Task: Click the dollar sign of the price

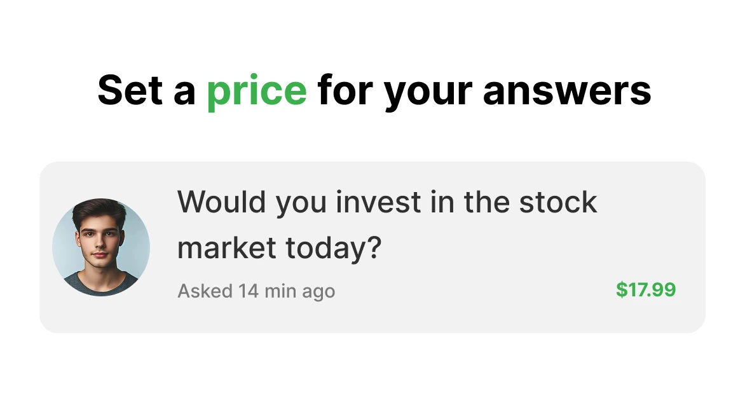Action: [x=620, y=290]
